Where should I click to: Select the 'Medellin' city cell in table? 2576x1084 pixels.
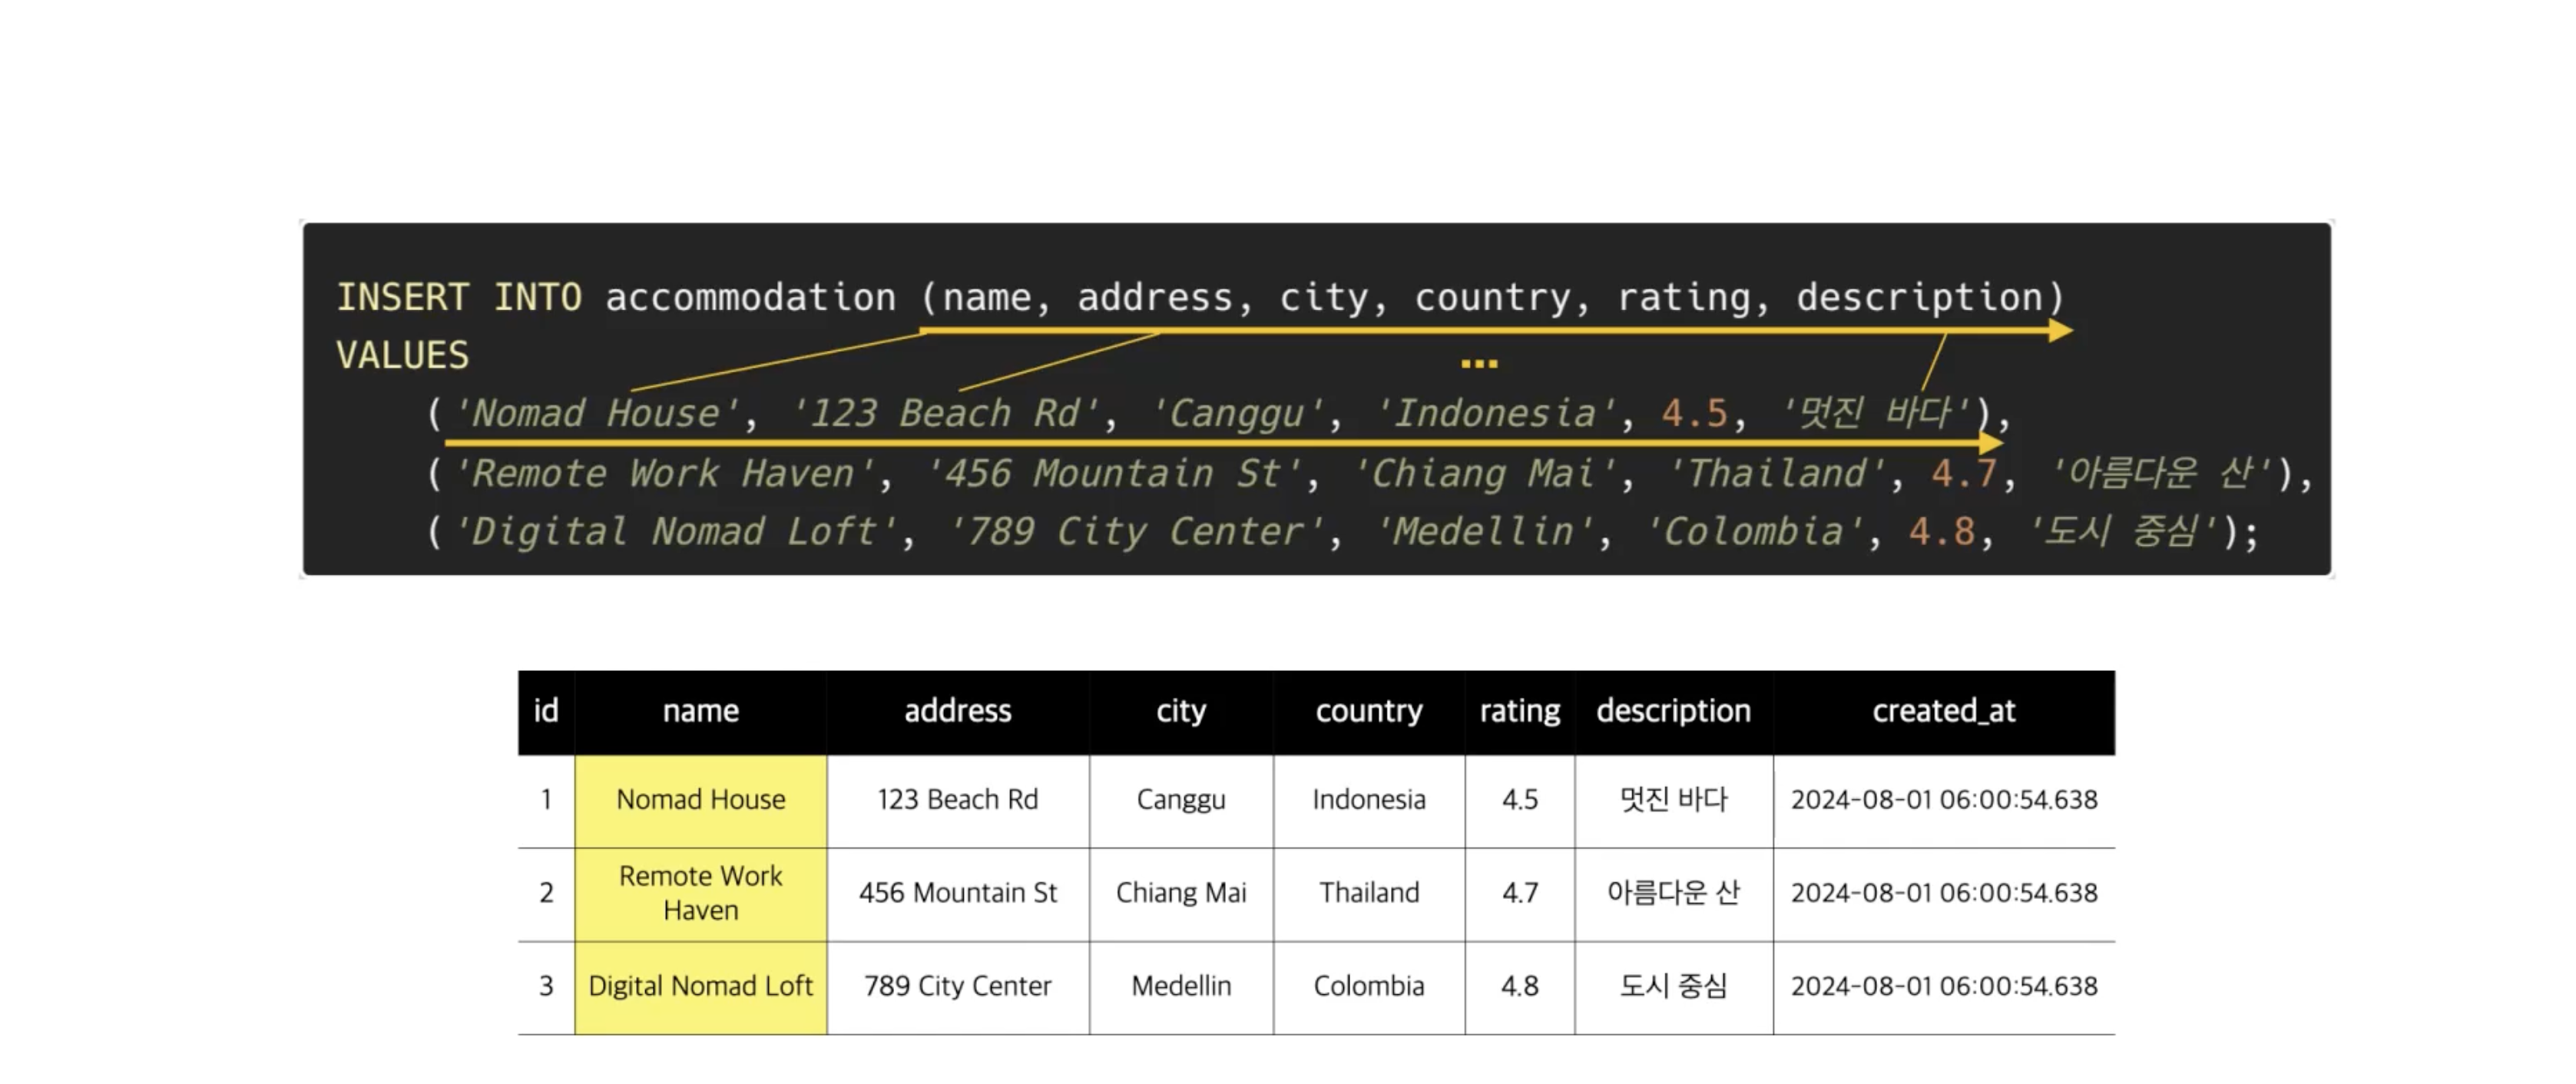coord(1181,987)
